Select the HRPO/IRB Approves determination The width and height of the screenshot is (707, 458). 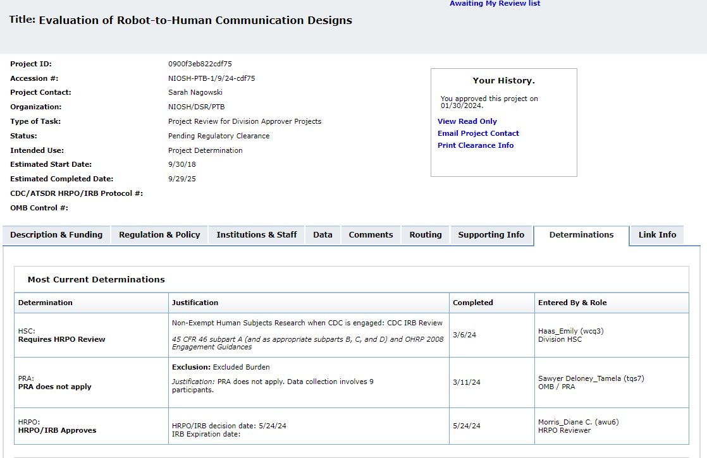[x=57, y=430]
